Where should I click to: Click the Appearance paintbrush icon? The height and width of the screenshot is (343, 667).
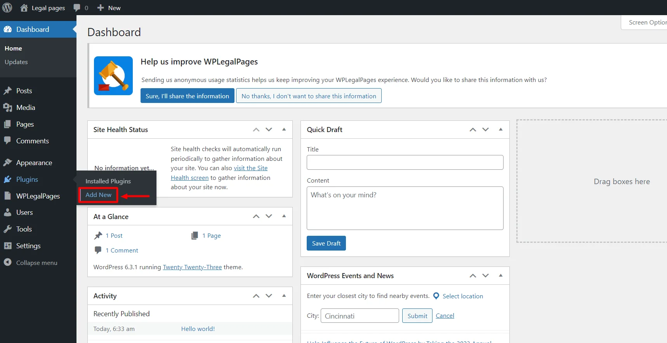click(8, 163)
